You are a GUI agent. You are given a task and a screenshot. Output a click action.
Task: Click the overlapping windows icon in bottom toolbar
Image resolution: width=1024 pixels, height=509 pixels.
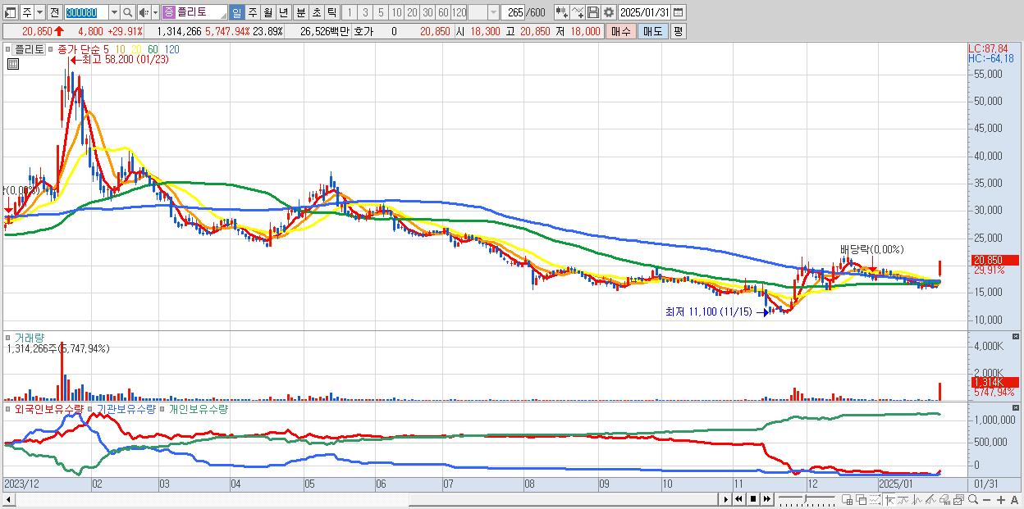click(862, 499)
